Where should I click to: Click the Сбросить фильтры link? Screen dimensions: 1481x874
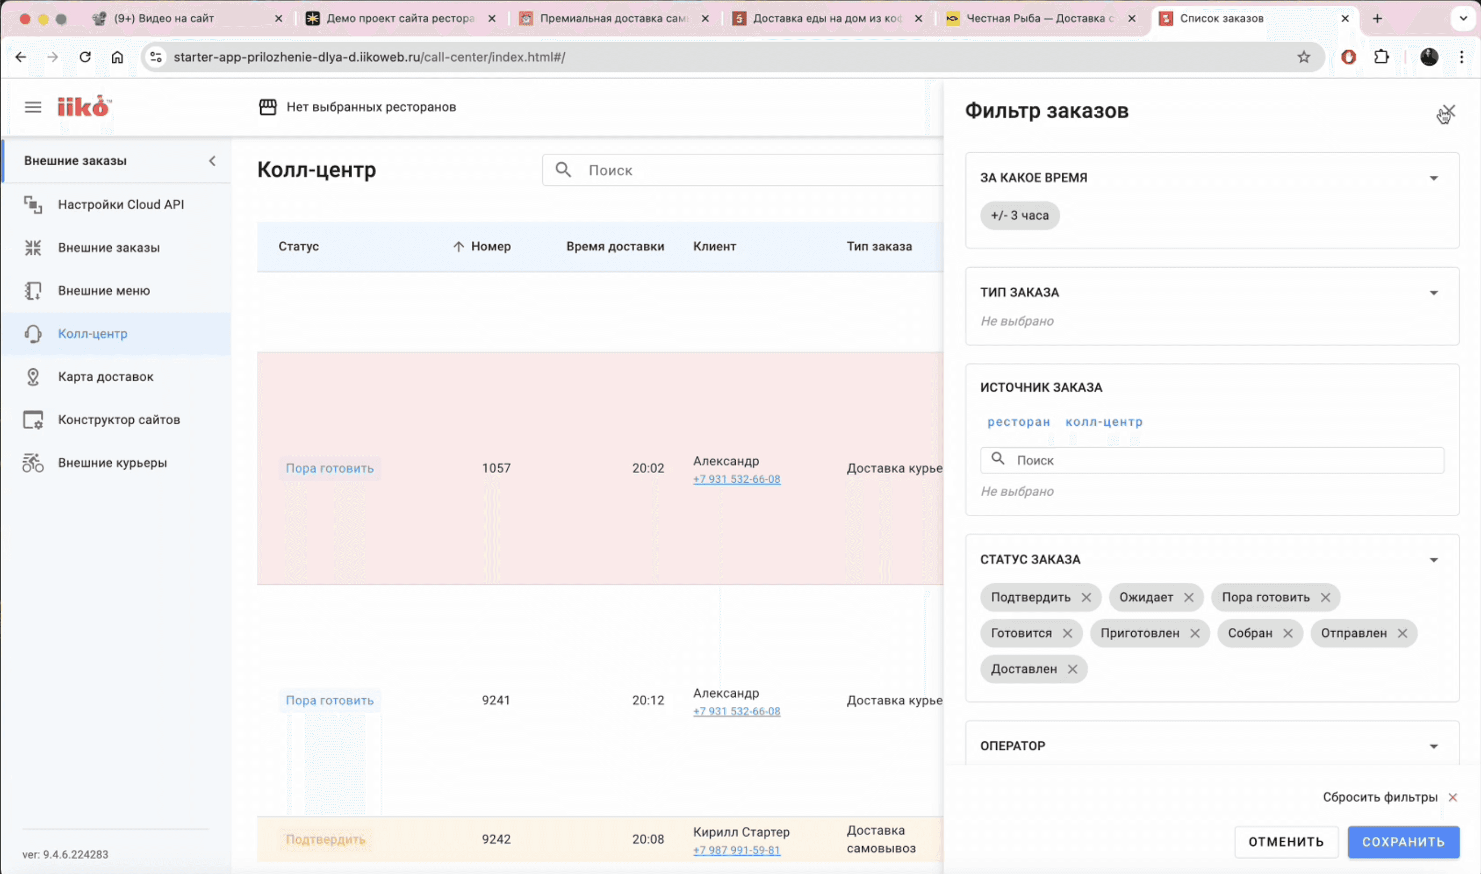coord(1380,798)
